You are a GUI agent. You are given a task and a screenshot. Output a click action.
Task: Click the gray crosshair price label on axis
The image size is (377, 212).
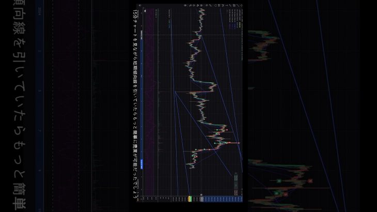[x=202, y=199]
